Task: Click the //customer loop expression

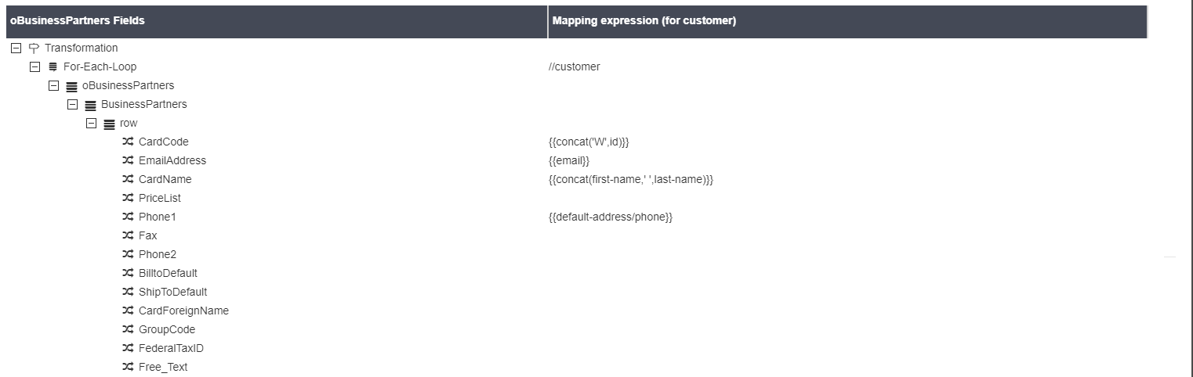Action: coord(575,66)
